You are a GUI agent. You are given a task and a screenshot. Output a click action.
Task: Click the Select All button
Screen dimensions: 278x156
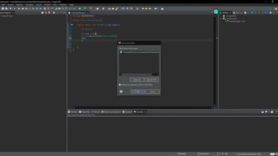(x=137, y=80)
